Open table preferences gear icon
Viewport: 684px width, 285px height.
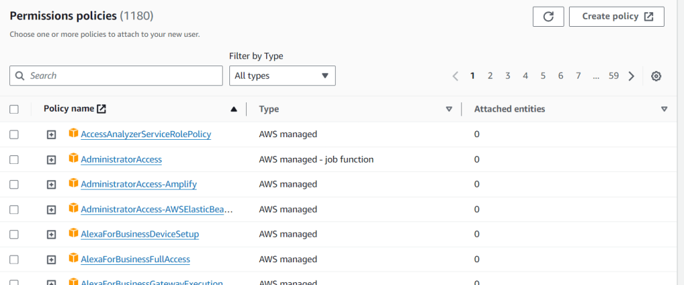656,76
